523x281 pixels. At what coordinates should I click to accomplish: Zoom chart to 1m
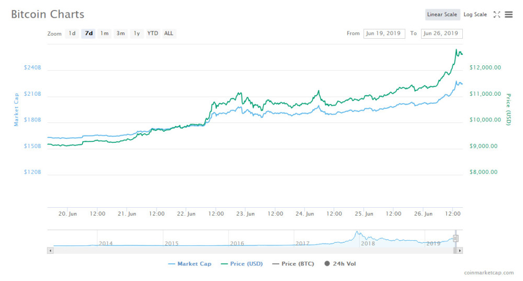point(105,33)
